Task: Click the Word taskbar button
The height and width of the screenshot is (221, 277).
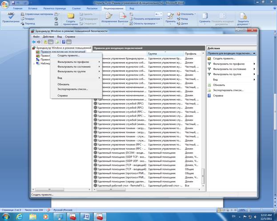Action: click(x=87, y=217)
